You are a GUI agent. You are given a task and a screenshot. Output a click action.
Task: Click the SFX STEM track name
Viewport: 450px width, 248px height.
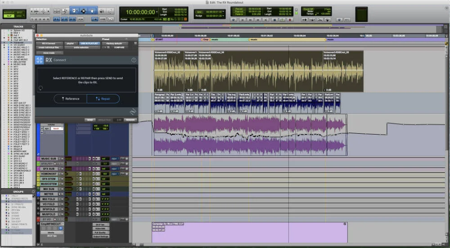point(49,179)
